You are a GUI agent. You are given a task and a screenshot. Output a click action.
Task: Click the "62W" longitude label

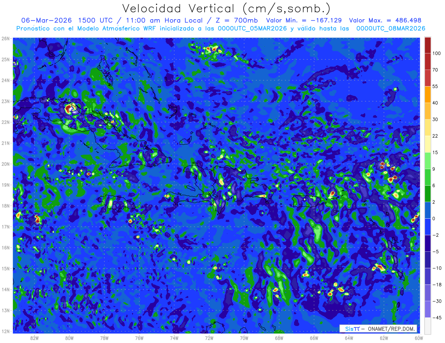pyautogui.click(x=384, y=338)
